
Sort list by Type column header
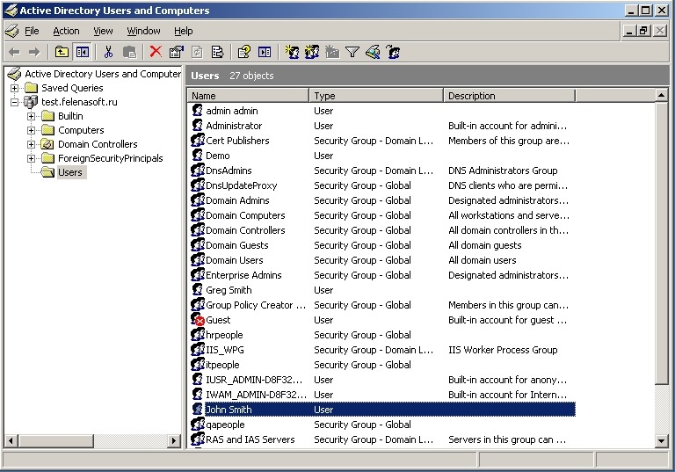click(x=376, y=96)
